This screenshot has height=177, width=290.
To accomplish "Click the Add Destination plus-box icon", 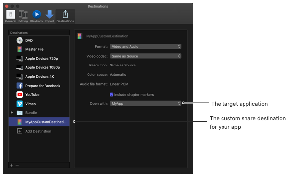I will click(20, 131).
